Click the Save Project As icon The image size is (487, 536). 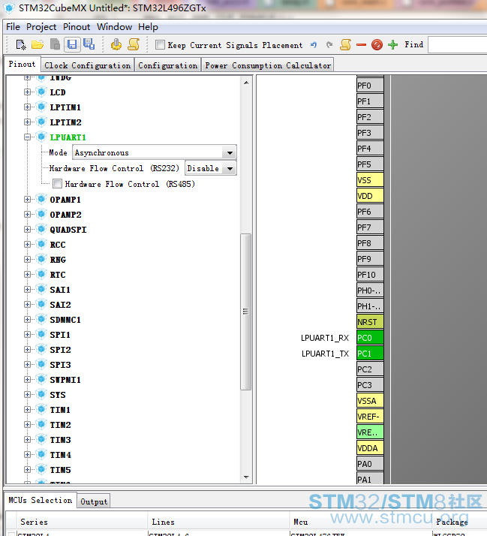tap(89, 44)
